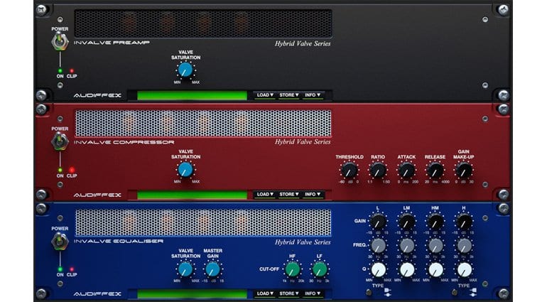Click the Compressor red CLIP indicator

[72, 170]
